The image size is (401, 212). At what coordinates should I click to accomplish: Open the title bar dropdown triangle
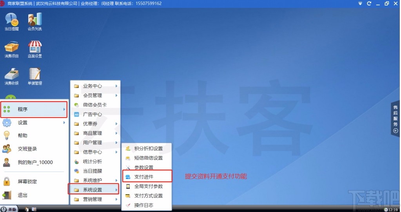coord(360,4)
